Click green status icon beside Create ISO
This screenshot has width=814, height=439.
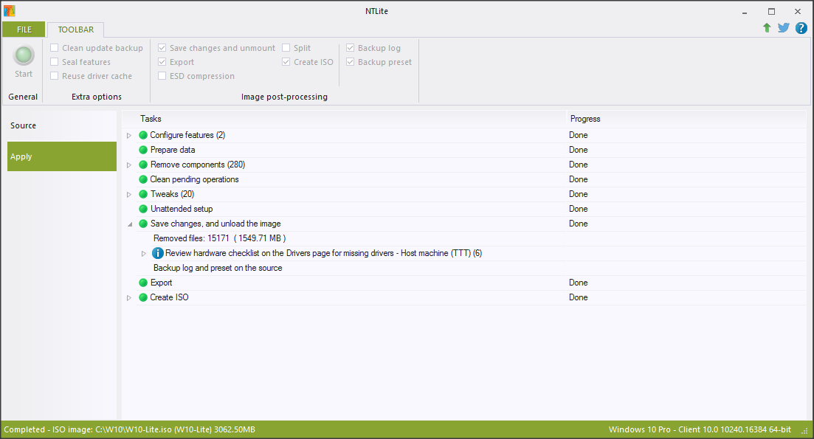tap(143, 297)
